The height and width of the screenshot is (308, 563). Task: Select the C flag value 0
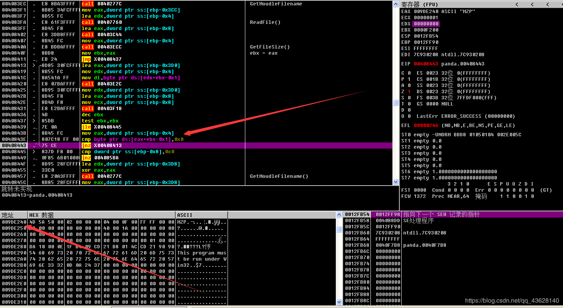coord(409,73)
